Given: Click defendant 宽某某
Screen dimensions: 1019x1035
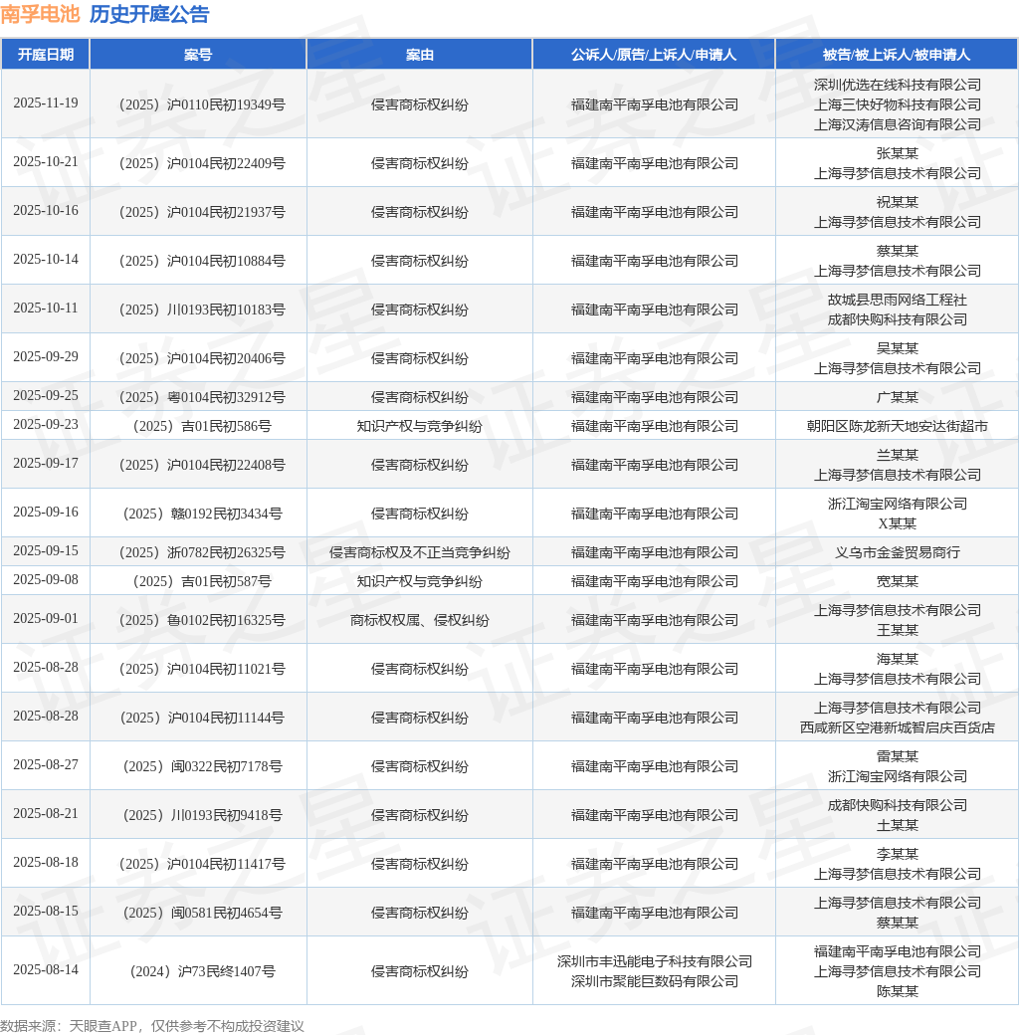Looking at the screenshot, I should (x=897, y=582).
